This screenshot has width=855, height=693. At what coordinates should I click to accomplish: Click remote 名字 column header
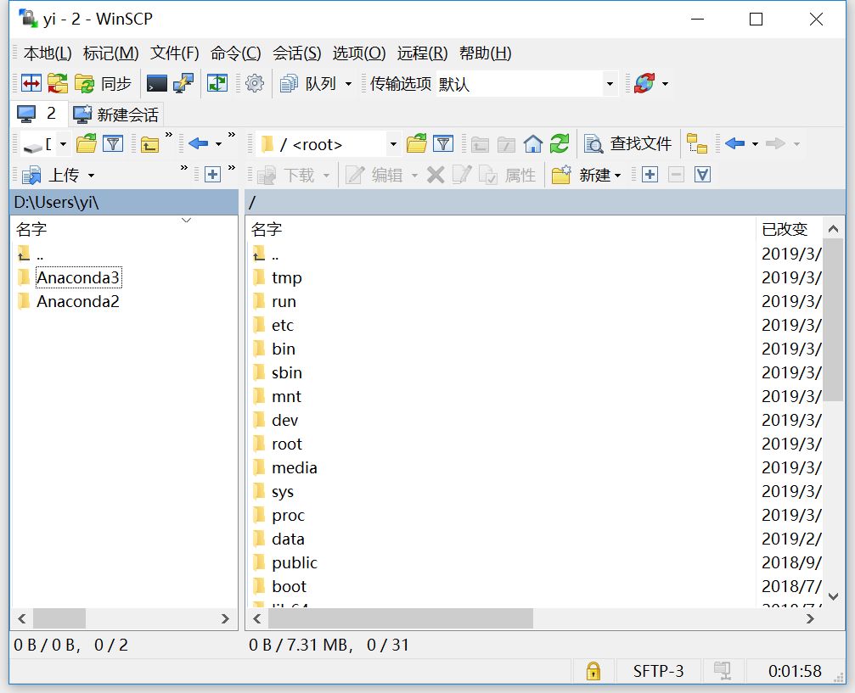[x=501, y=229]
